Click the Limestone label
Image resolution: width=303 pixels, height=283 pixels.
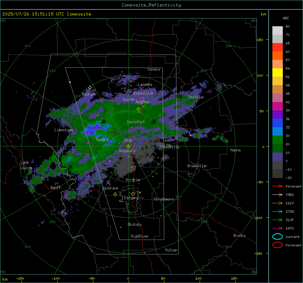click(64, 130)
